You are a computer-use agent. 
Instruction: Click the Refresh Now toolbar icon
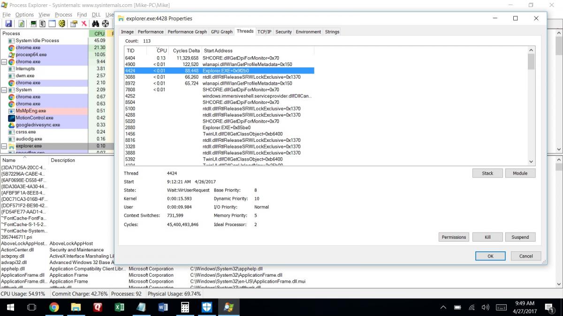pyautogui.click(x=21, y=23)
